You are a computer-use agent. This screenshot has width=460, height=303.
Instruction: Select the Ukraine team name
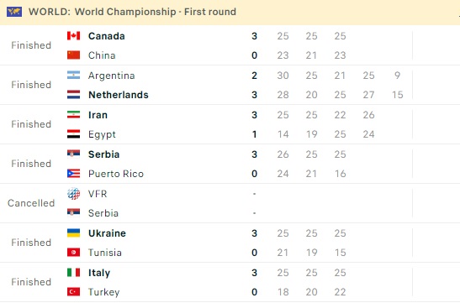(x=107, y=233)
